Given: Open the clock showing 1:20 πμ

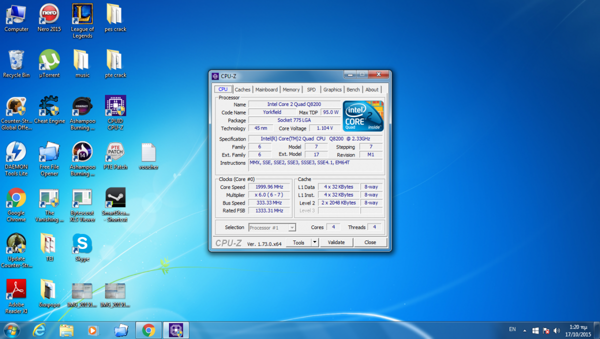Looking at the screenshot, I should tap(577, 330).
